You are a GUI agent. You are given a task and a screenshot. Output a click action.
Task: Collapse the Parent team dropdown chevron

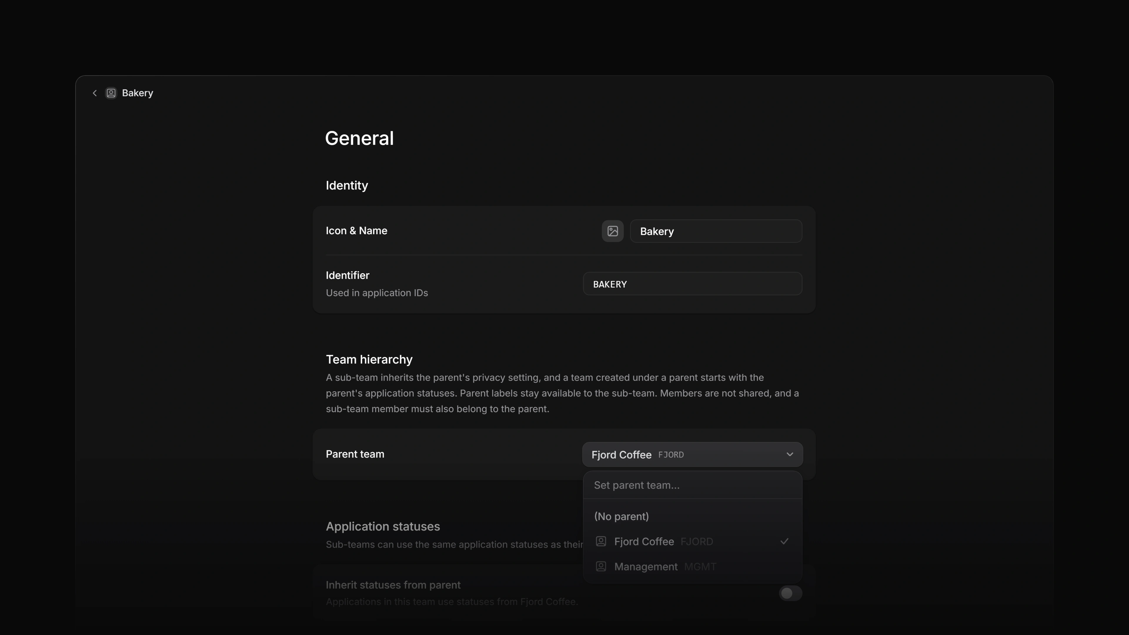pos(789,454)
